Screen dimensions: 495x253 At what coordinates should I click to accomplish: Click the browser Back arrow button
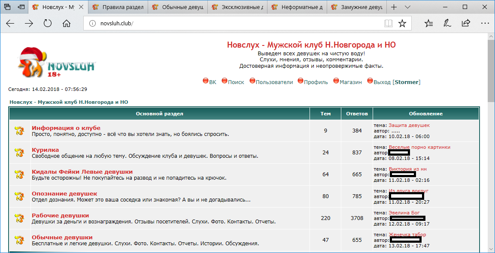click(10, 24)
